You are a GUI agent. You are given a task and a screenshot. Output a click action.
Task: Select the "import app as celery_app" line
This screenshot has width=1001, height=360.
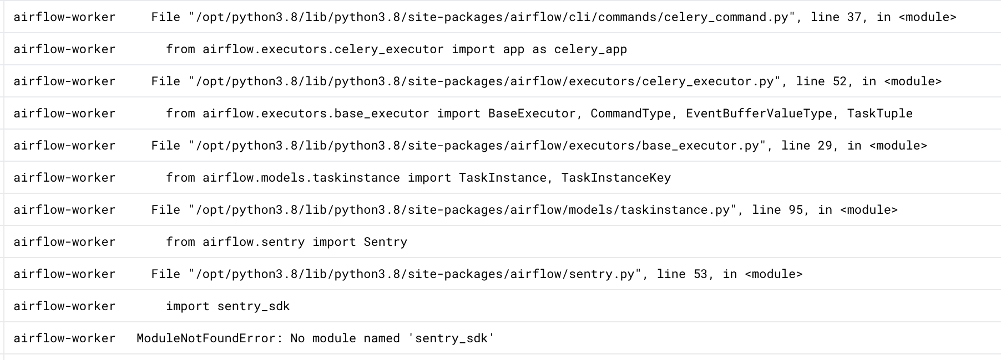pos(396,49)
